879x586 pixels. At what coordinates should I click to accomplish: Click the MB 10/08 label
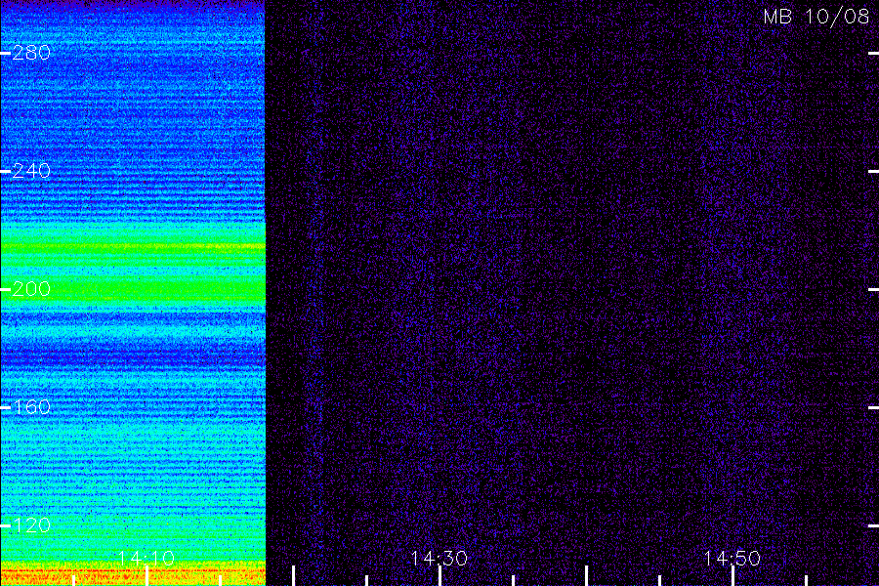816,17
